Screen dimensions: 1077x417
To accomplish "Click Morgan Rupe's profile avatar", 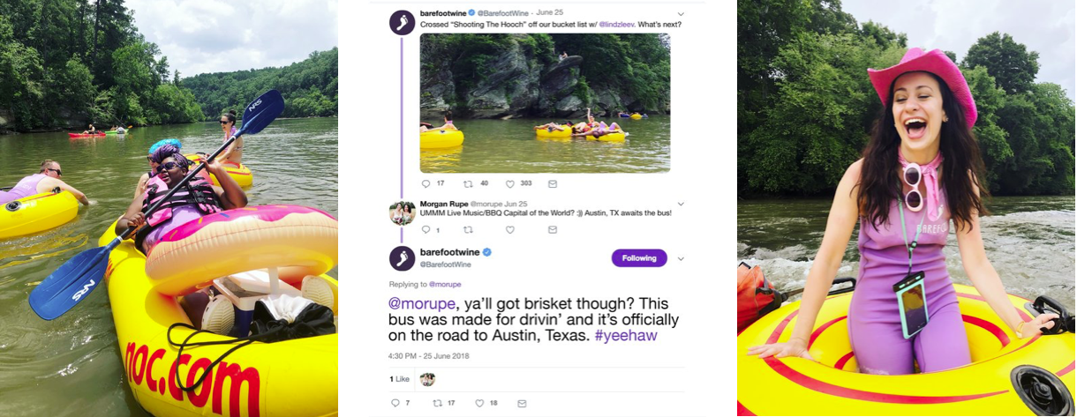I will pyautogui.click(x=402, y=212).
